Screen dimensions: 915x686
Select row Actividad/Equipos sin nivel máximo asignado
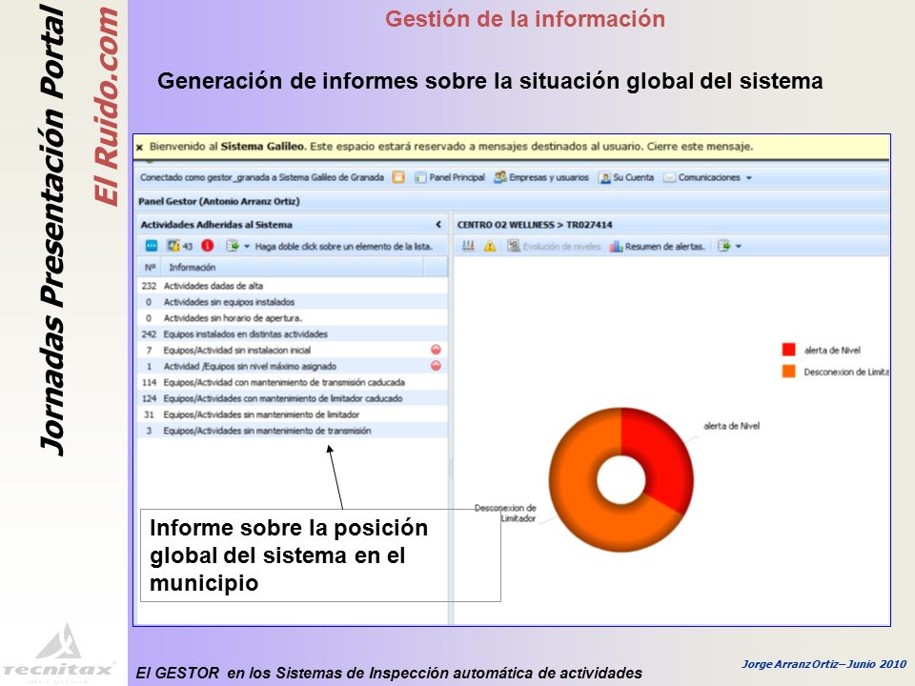[293, 366]
